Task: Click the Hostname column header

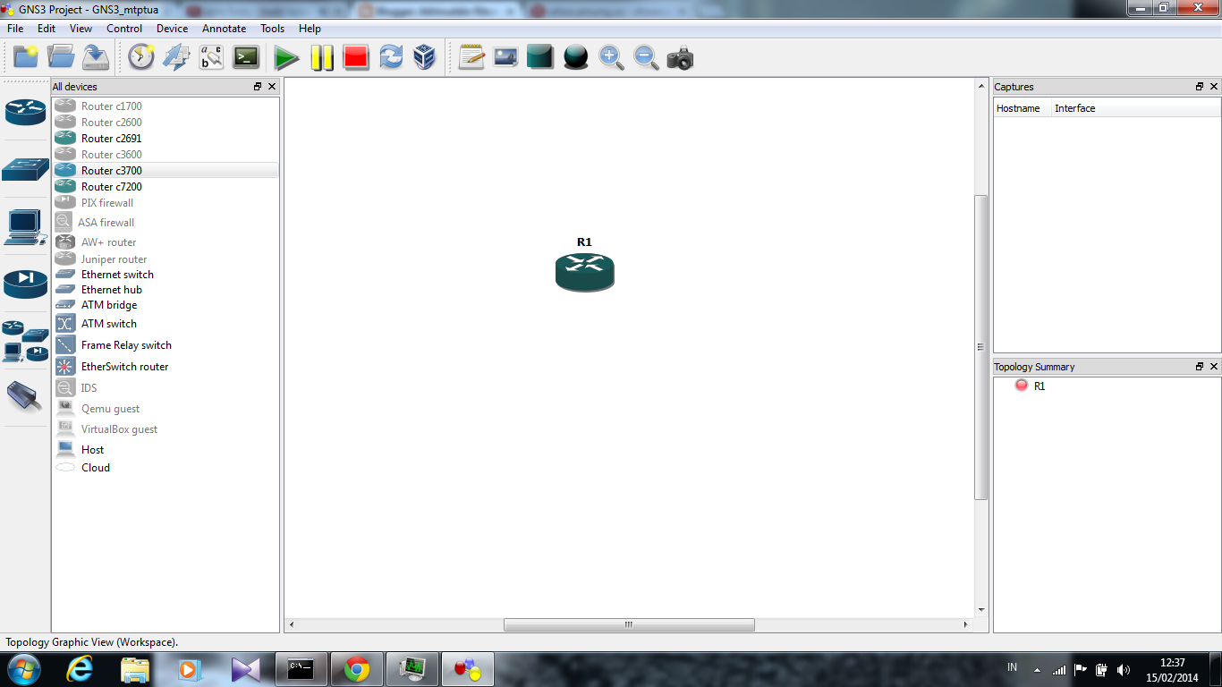Action: click(x=1022, y=108)
